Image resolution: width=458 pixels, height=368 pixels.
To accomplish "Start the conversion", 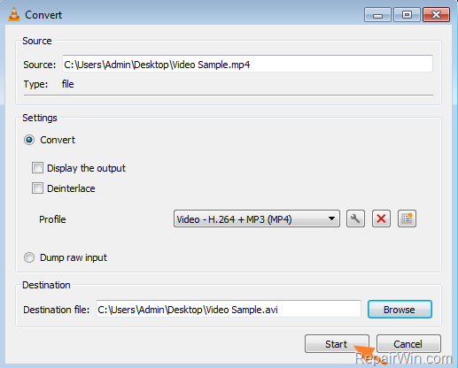I will point(337,344).
